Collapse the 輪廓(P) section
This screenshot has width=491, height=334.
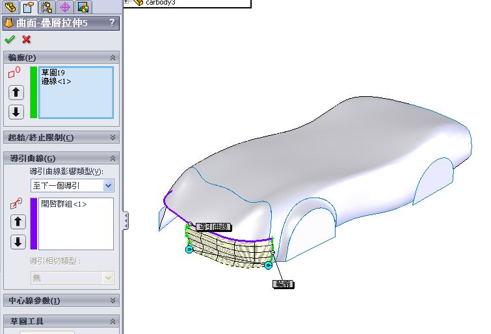(113, 58)
